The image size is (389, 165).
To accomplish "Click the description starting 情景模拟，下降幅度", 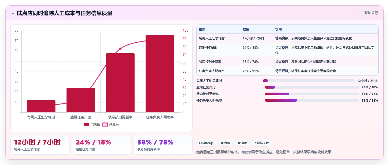I will tap(325, 50).
